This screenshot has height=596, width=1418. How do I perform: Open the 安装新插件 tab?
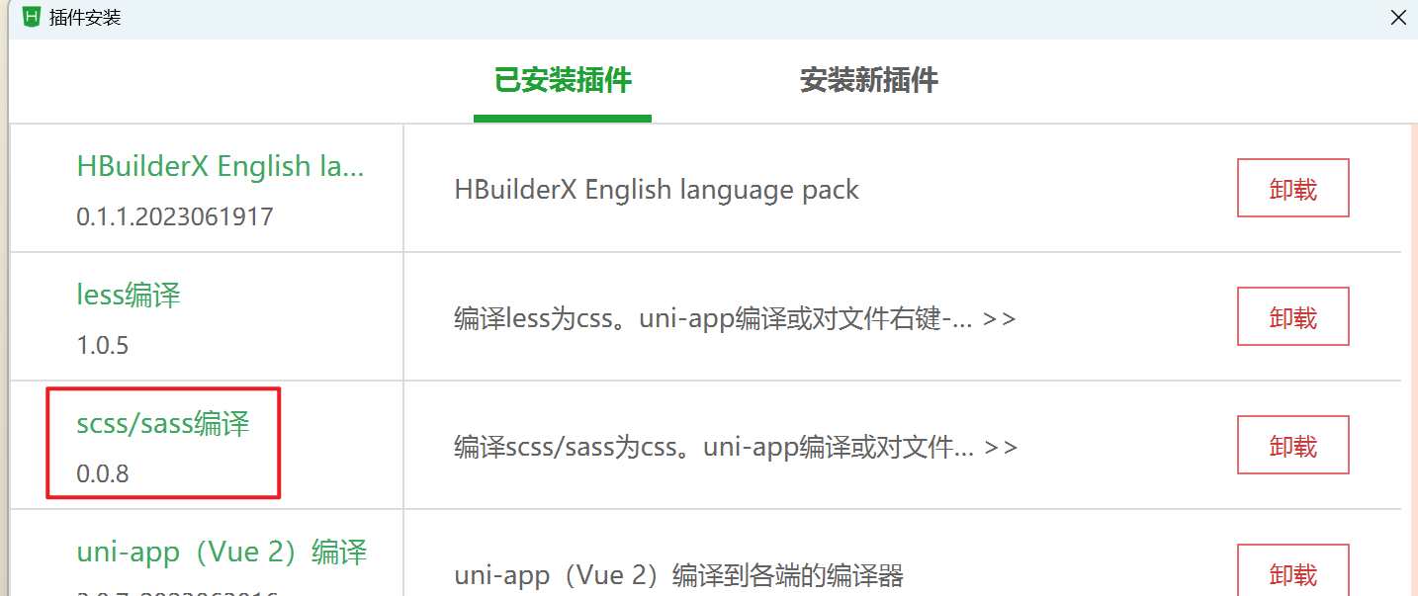coord(869,80)
